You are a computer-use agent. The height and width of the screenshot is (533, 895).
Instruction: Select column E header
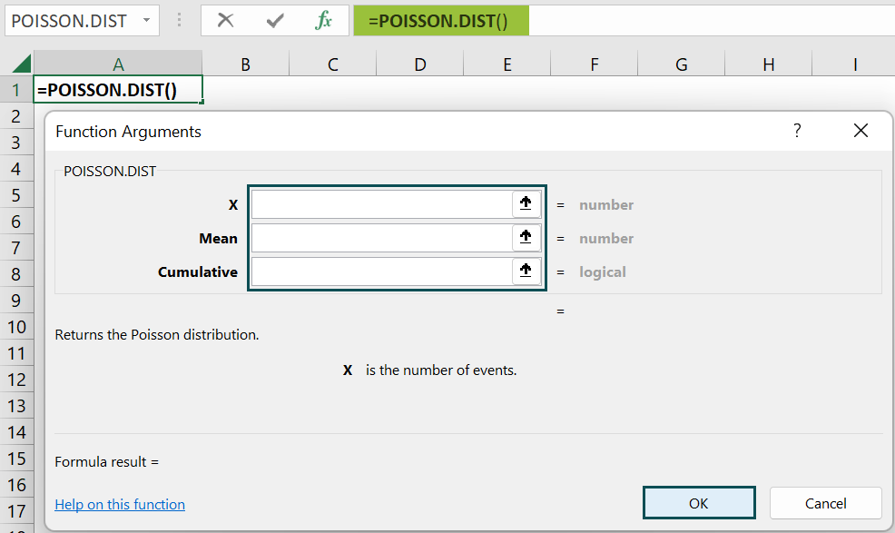507,64
